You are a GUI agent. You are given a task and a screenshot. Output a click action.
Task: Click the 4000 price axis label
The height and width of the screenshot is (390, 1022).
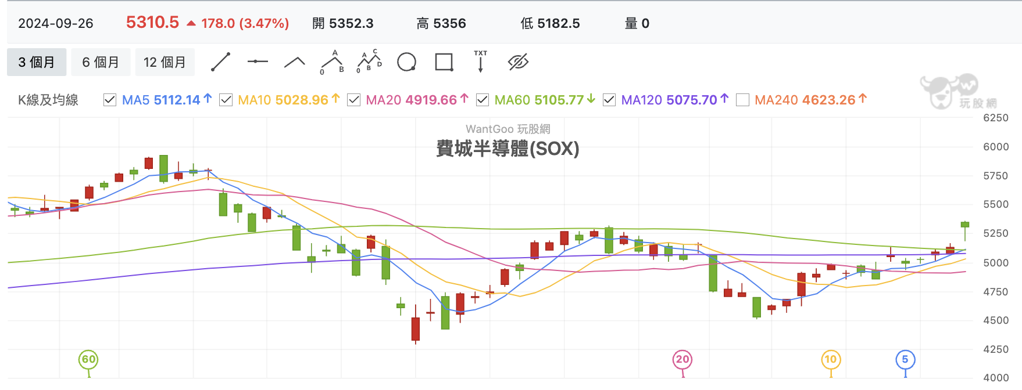tap(995, 378)
